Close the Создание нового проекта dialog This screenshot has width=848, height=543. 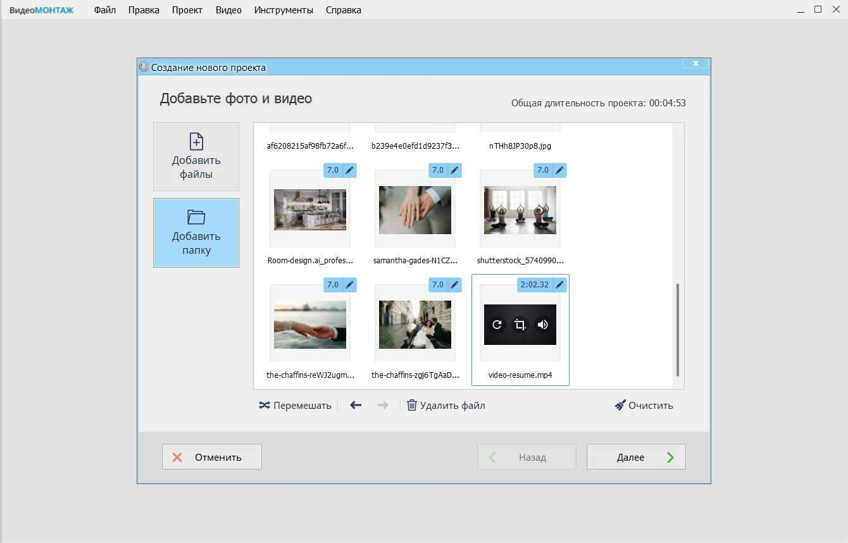[695, 63]
